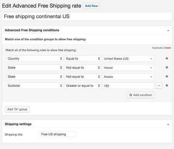Open the Hawaii state value dropdown

pyautogui.click(x=128, y=68)
